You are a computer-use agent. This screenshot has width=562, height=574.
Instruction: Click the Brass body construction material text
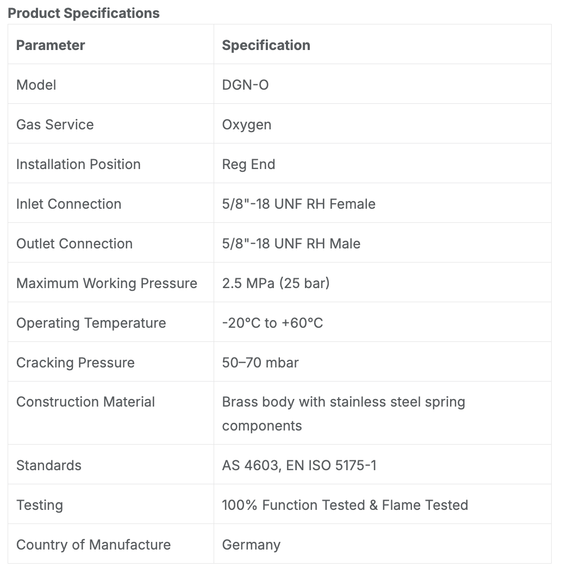pyautogui.click(x=344, y=414)
